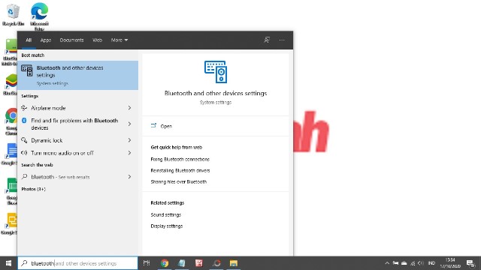Open Sound settings related link

point(166,214)
